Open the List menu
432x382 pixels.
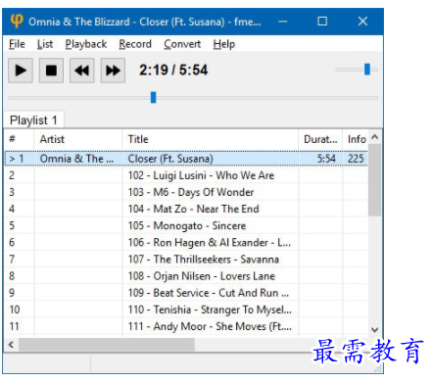(45, 44)
